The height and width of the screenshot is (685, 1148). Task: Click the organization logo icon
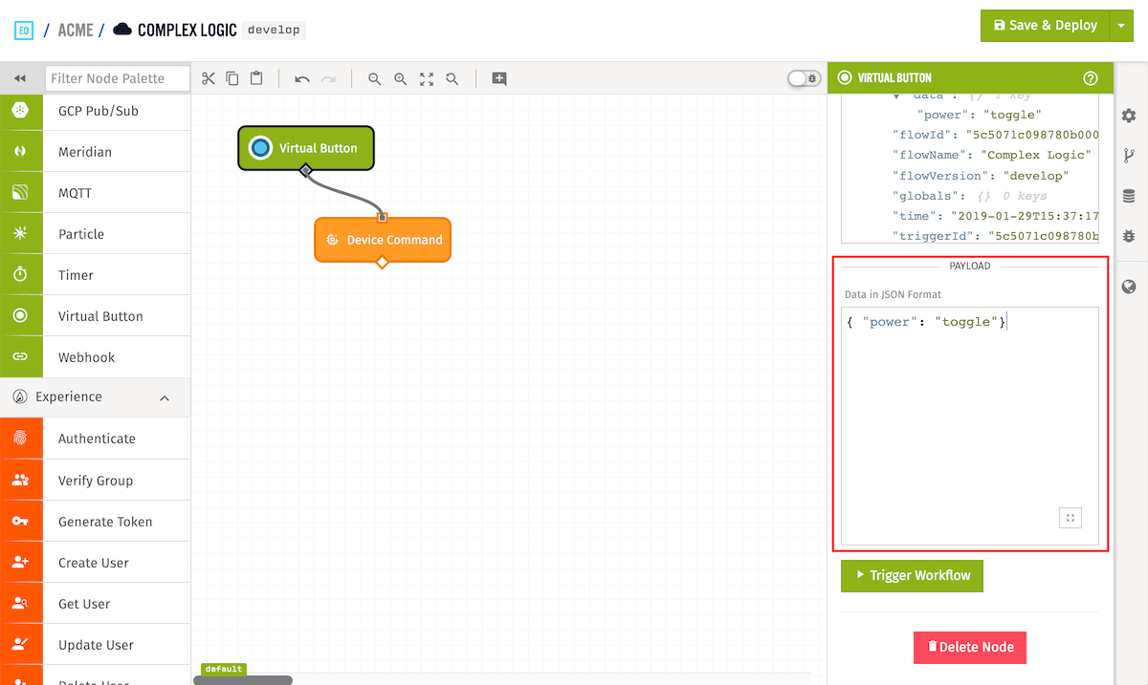pos(24,30)
